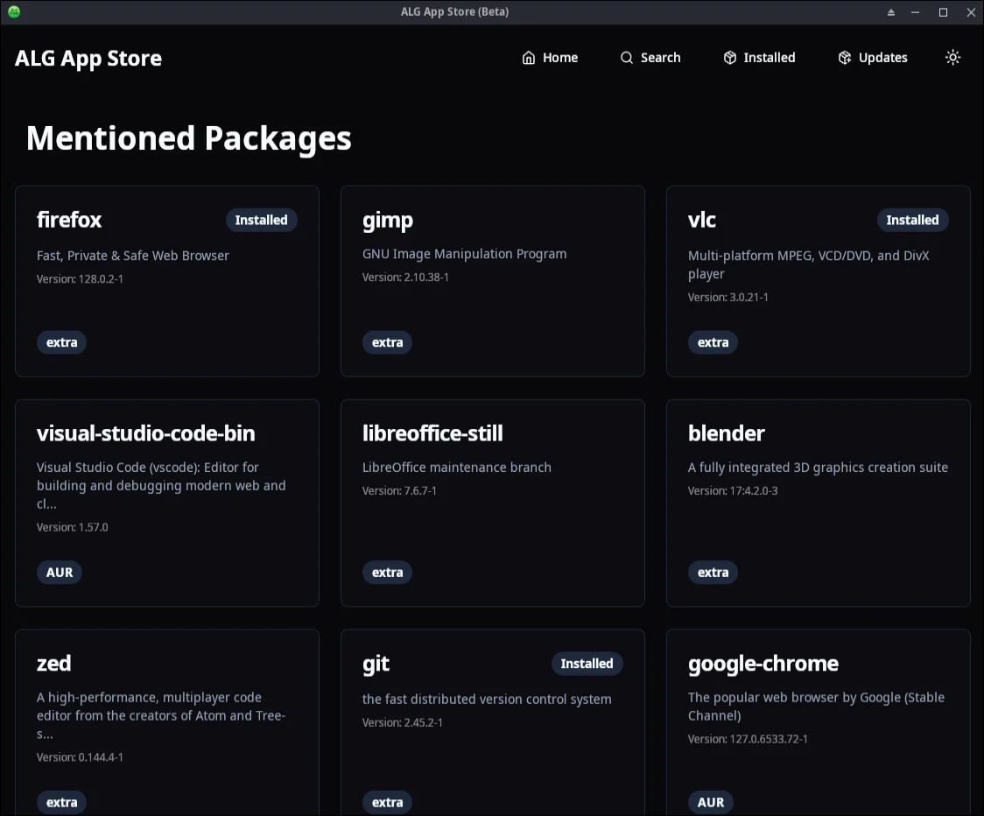Click the zed high-performance code editor description

[x=161, y=715]
